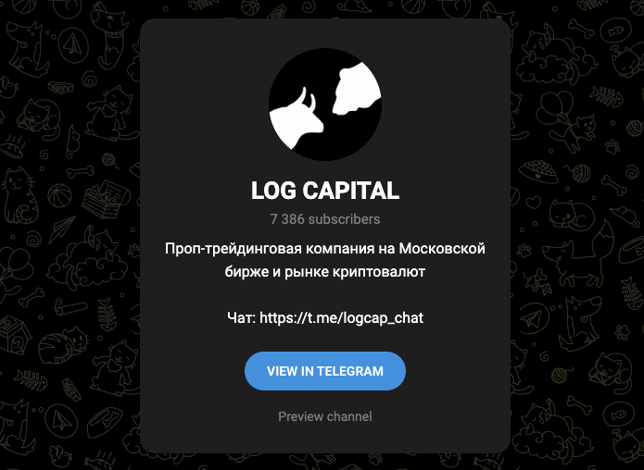Screen dimensions: 644x470
Task: Click the white bear silhouette in avatar
Action: pyautogui.click(x=356, y=89)
